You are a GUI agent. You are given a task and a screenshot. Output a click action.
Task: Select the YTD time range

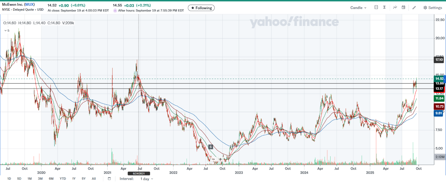63,179
